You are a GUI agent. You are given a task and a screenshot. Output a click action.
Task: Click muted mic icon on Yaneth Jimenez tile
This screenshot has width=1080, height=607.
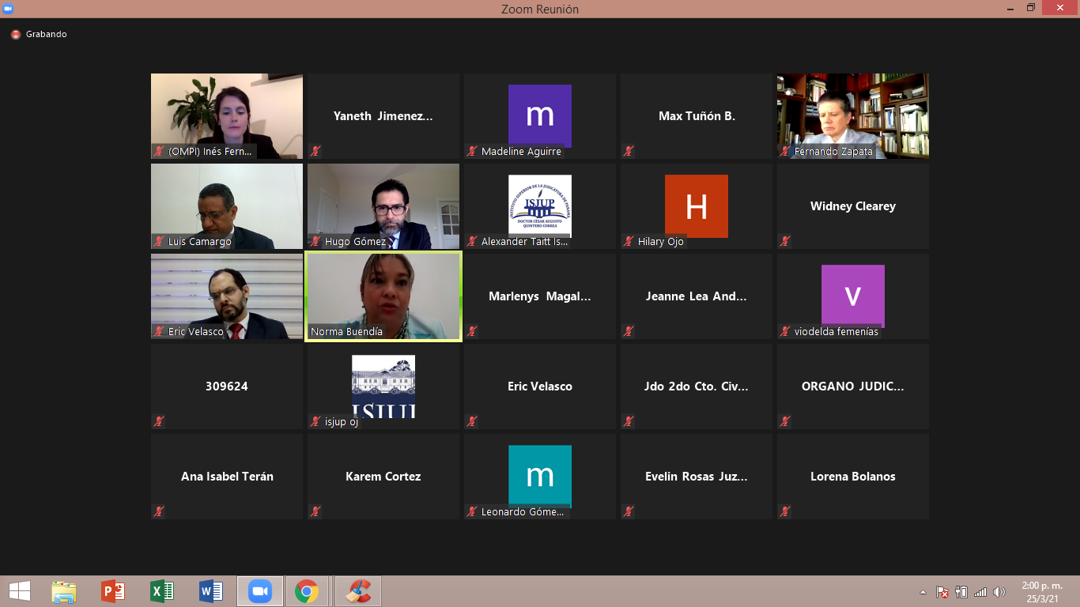pyautogui.click(x=315, y=151)
